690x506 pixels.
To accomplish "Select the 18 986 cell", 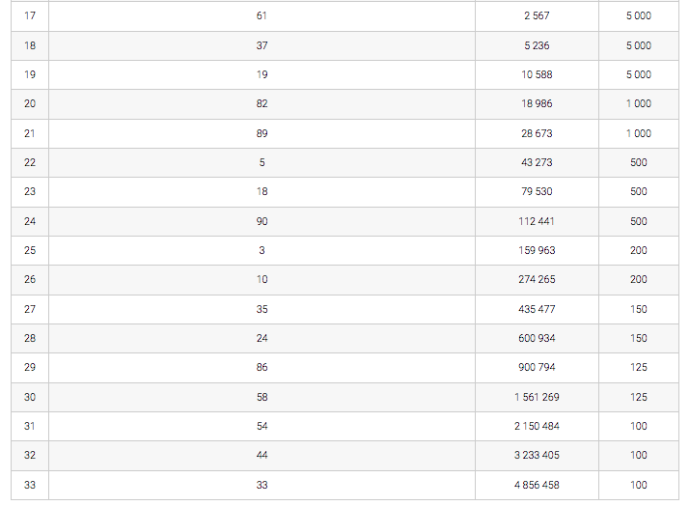I will [537, 104].
